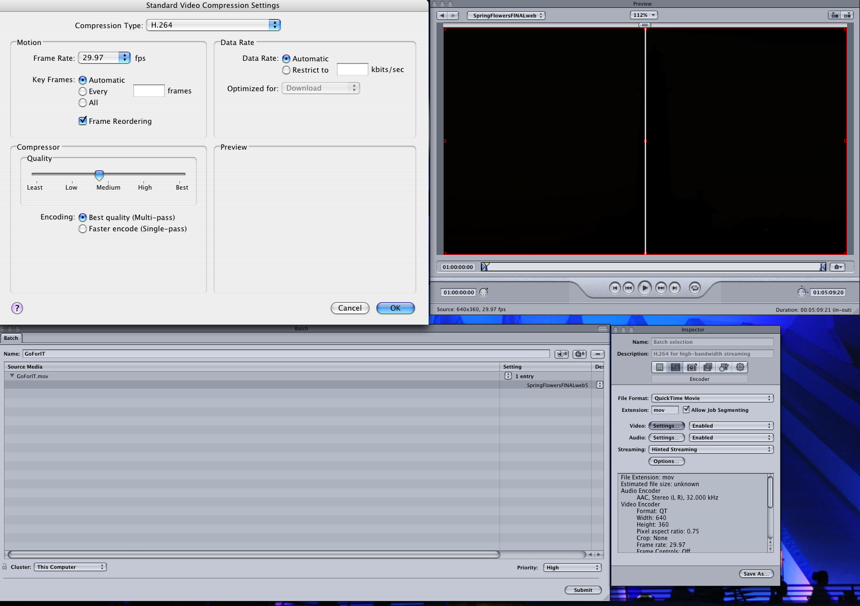The image size is (860, 606).
Task: Open the Summary pane icon in Inspector
Action: pyautogui.click(x=660, y=367)
